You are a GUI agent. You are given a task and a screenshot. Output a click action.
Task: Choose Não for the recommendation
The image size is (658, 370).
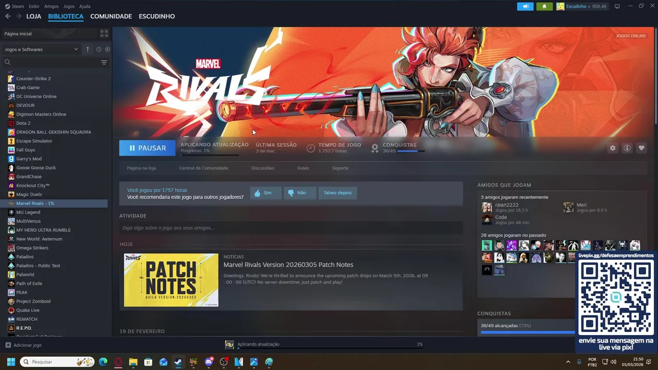tap(300, 193)
